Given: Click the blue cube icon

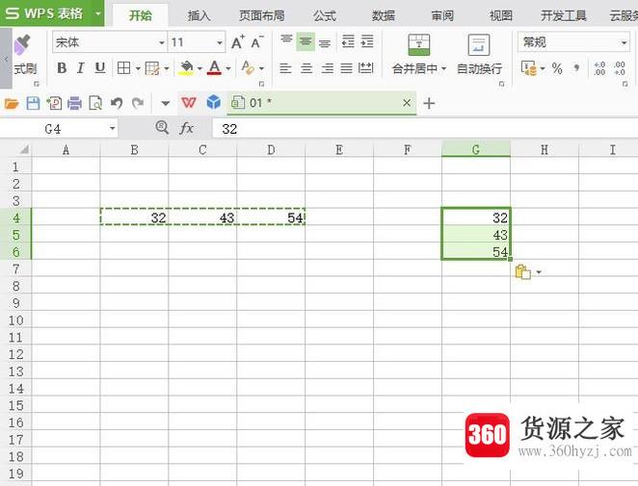Looking at the screenshot, I should click(214, 102).
